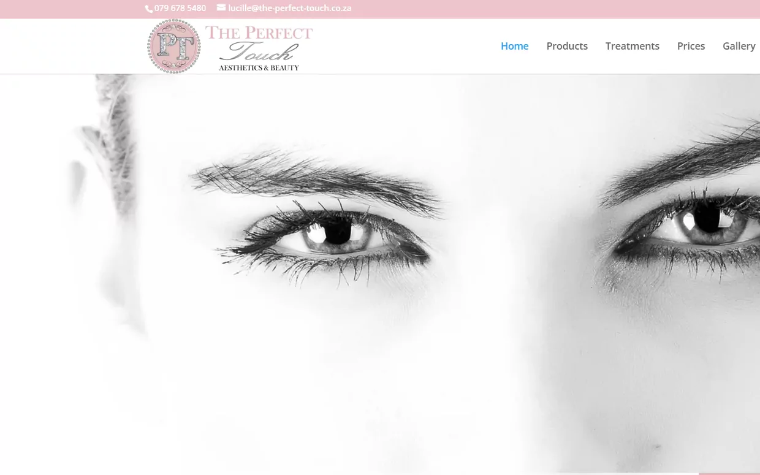Click the envelope email icon
The height and width of the screenshot is (475, 760).
pyautogui.click(x=221, y=8)
